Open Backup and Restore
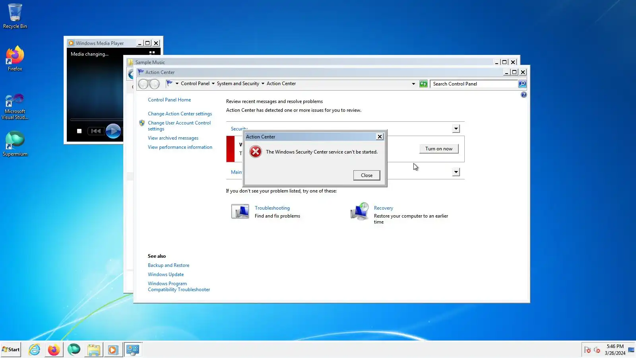The height and width of the screenshot is (358, 636). point(169,265)
